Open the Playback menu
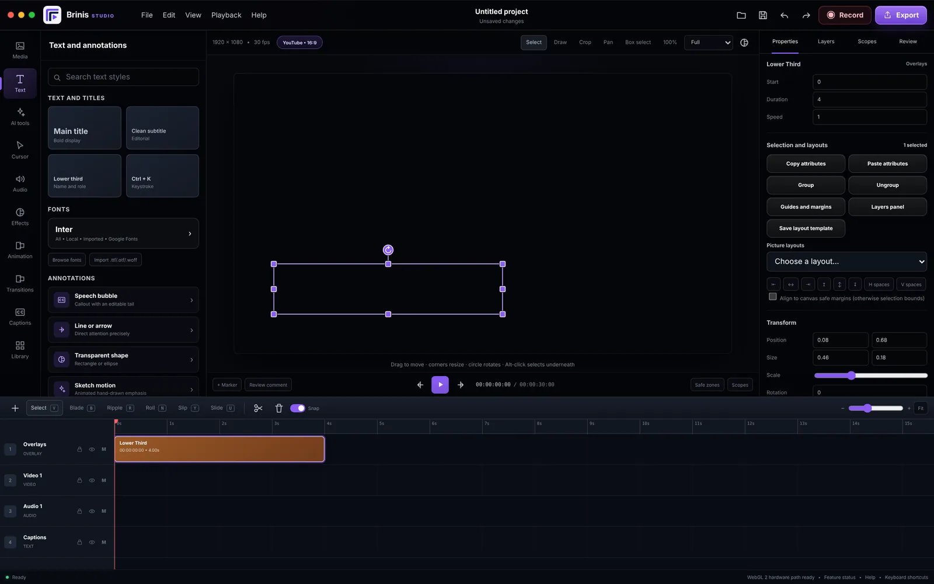Screen dimensions: 934x584 coord(226,15)
